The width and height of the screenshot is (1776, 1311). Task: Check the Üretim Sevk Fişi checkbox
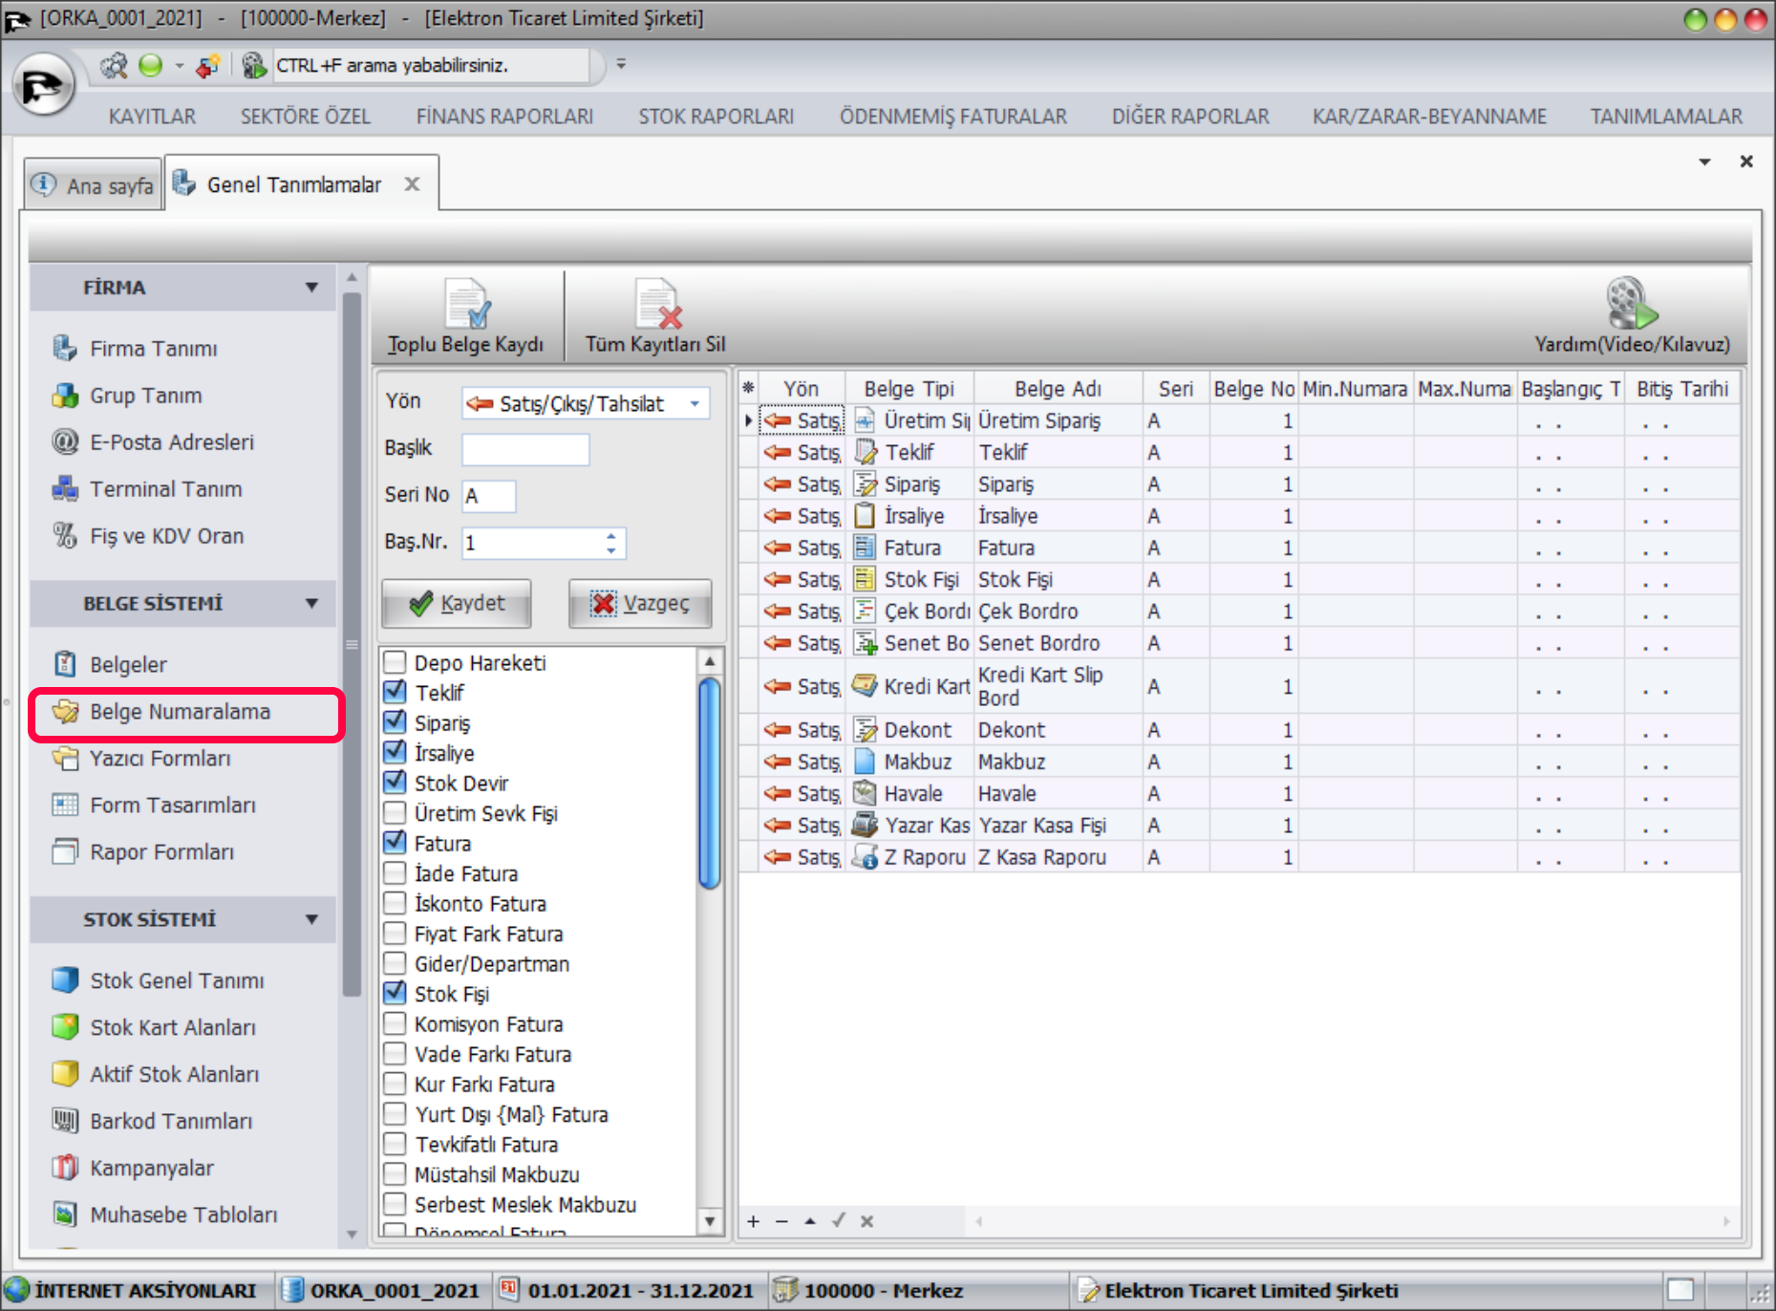pyautogui.click(x=395, y=813)
